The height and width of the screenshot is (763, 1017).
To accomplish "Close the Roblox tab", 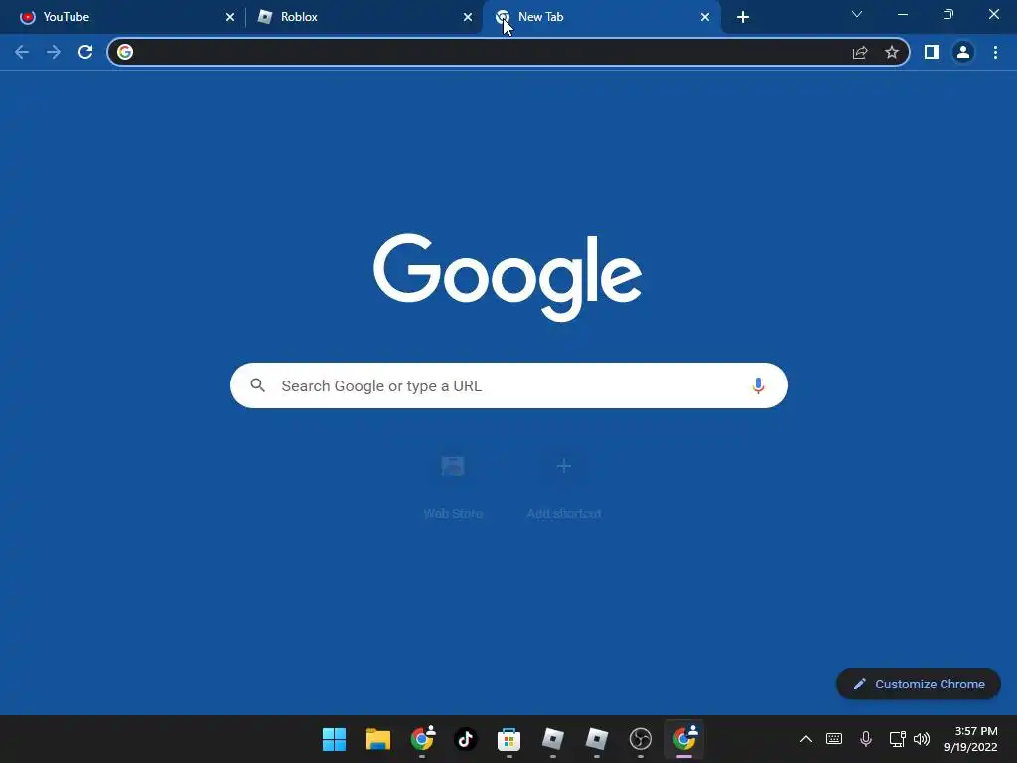I will 468,17.
